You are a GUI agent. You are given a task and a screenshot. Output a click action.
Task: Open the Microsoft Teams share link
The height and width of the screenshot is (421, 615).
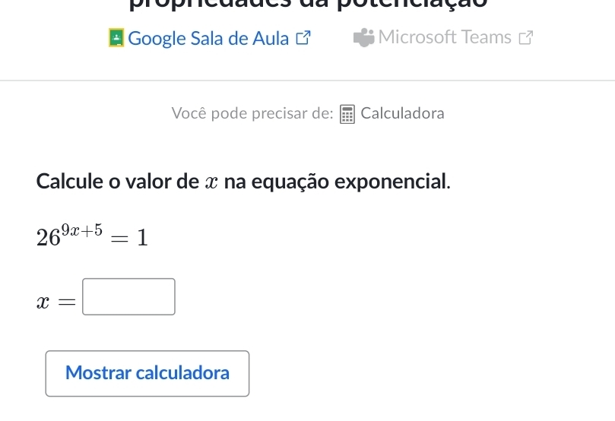[445, 37]
